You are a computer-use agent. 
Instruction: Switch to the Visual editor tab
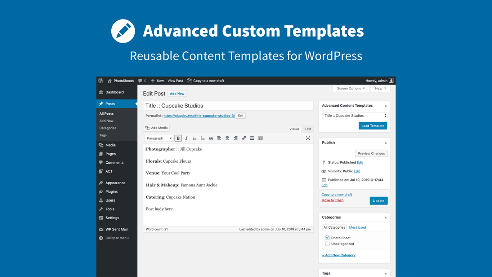[294, 129]
